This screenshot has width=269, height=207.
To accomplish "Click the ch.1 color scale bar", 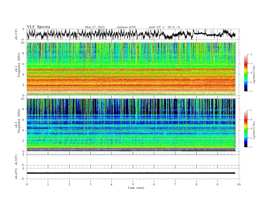I will tap(246, 73).
